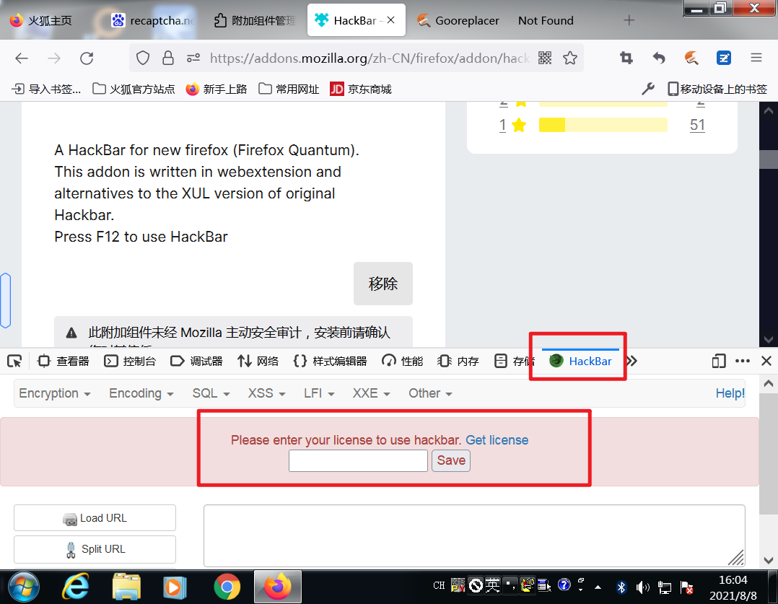
Task: Click the tracking protection shield icon
Action: (143, 58)
